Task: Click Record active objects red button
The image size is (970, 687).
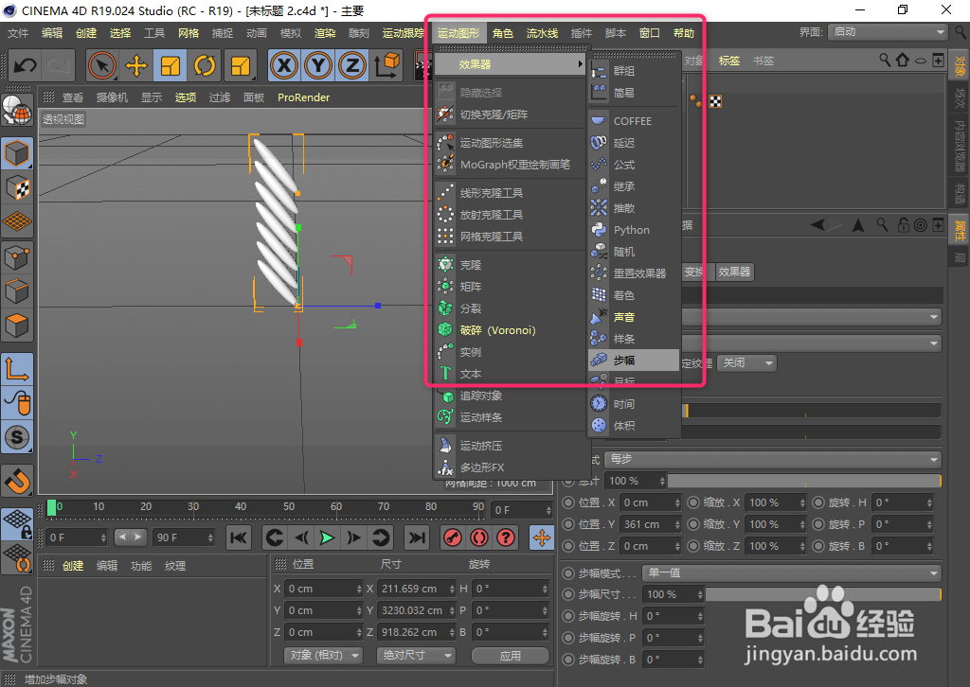Action: coord(452,538)
